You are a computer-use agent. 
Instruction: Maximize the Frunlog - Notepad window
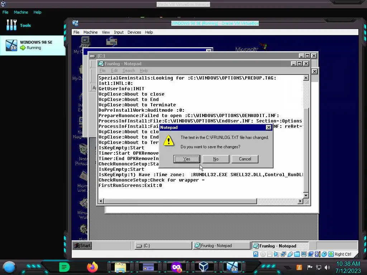tap(299, 64)
